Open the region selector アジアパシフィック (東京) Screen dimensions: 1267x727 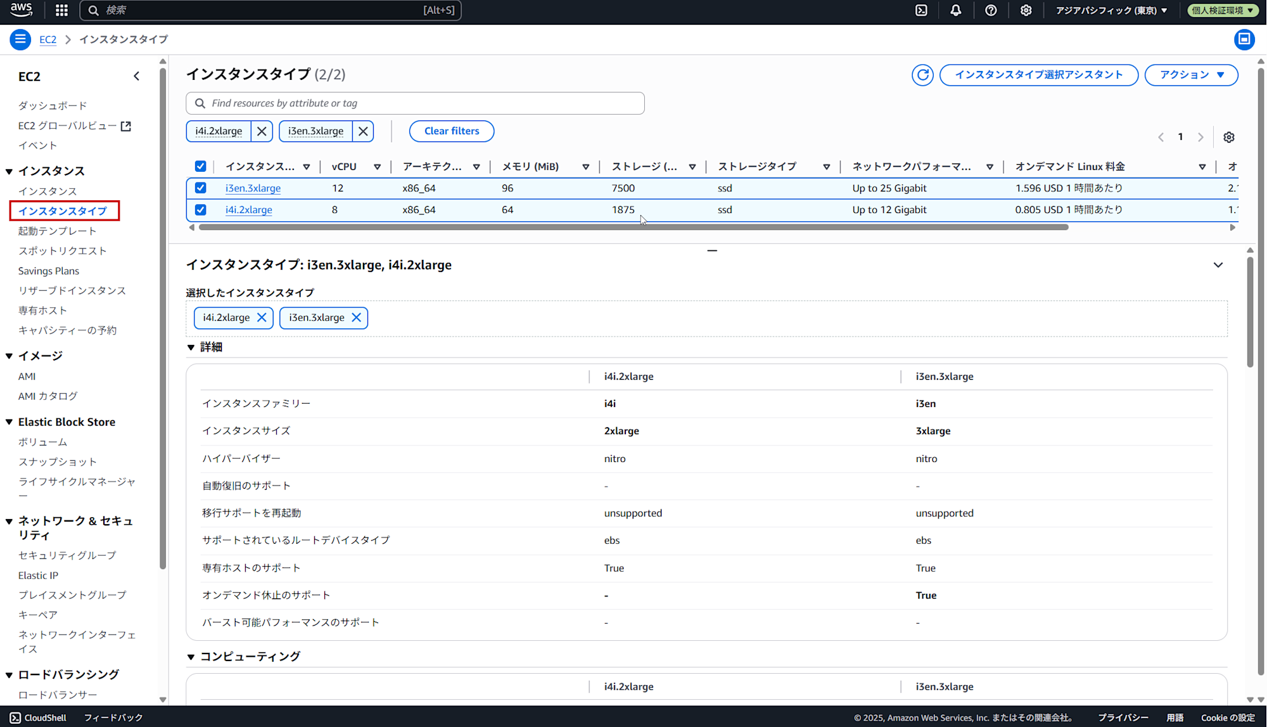tap(1111, 10)
